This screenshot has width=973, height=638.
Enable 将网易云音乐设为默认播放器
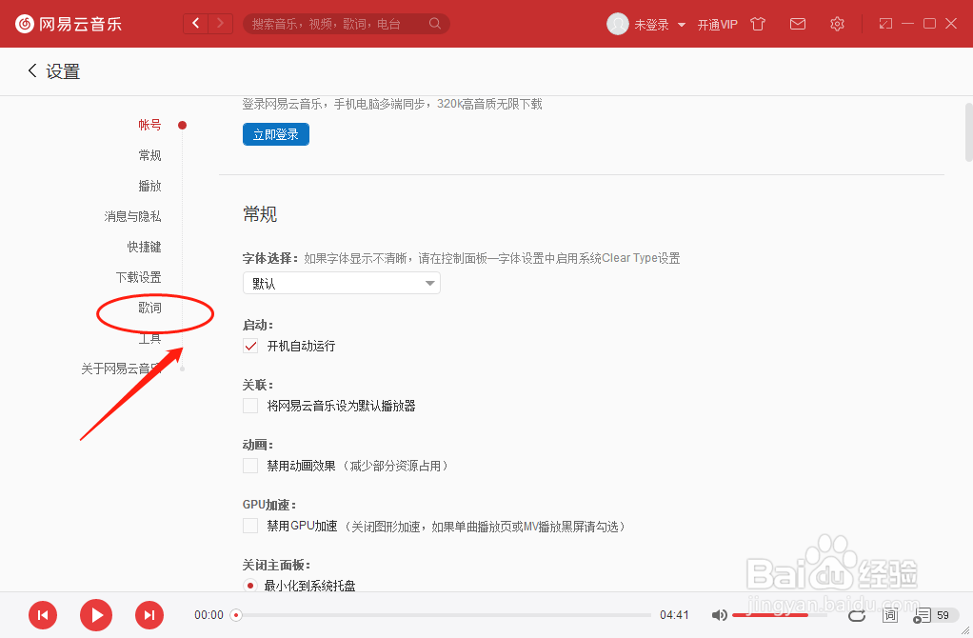[249, 405]
